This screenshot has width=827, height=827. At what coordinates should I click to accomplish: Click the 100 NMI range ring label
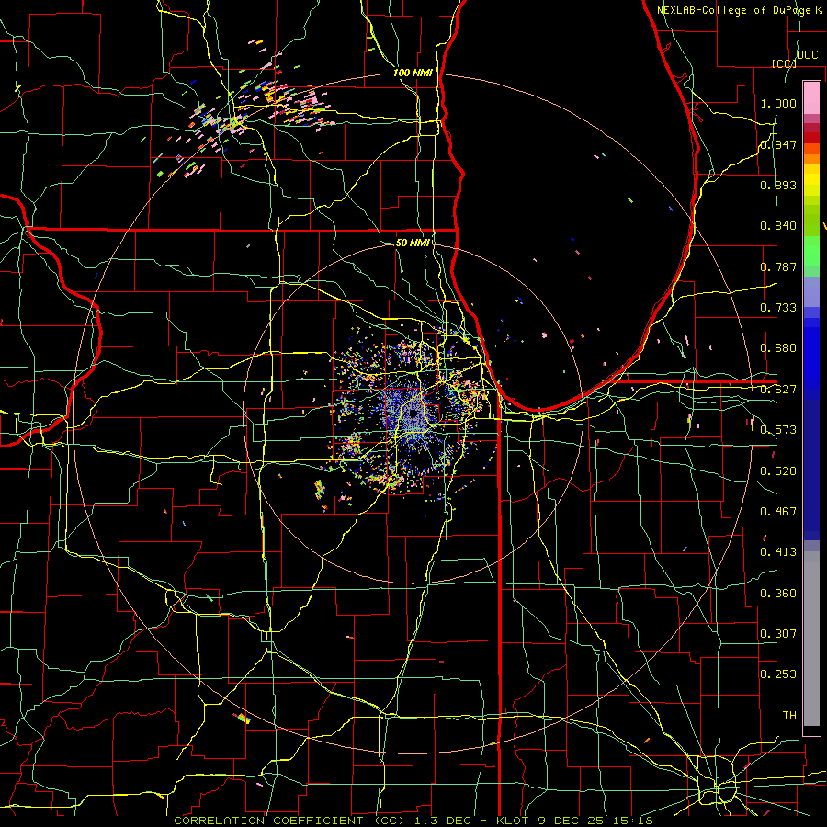click(413, 73)
